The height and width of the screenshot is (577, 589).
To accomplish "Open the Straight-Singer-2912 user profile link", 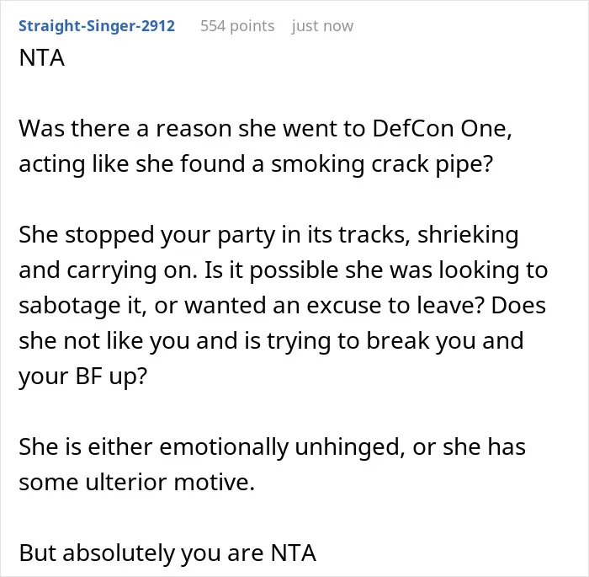I will [x=97, y=26].
